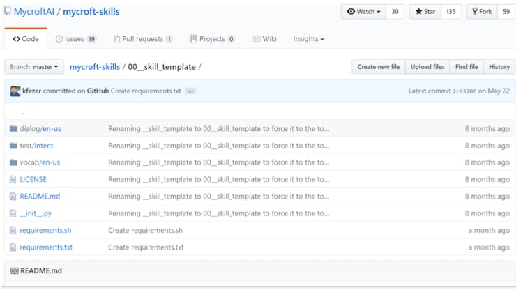Expand the commit message ellipsis button

pos(190,91)
